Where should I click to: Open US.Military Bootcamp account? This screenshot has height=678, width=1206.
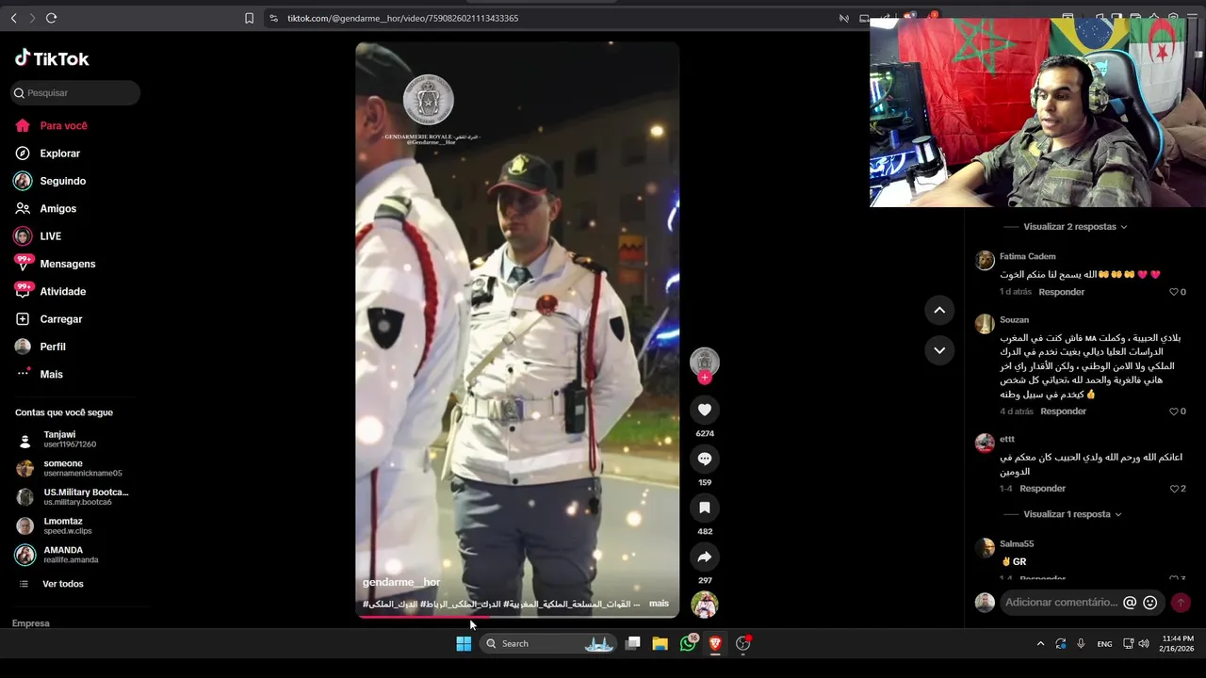72,497
